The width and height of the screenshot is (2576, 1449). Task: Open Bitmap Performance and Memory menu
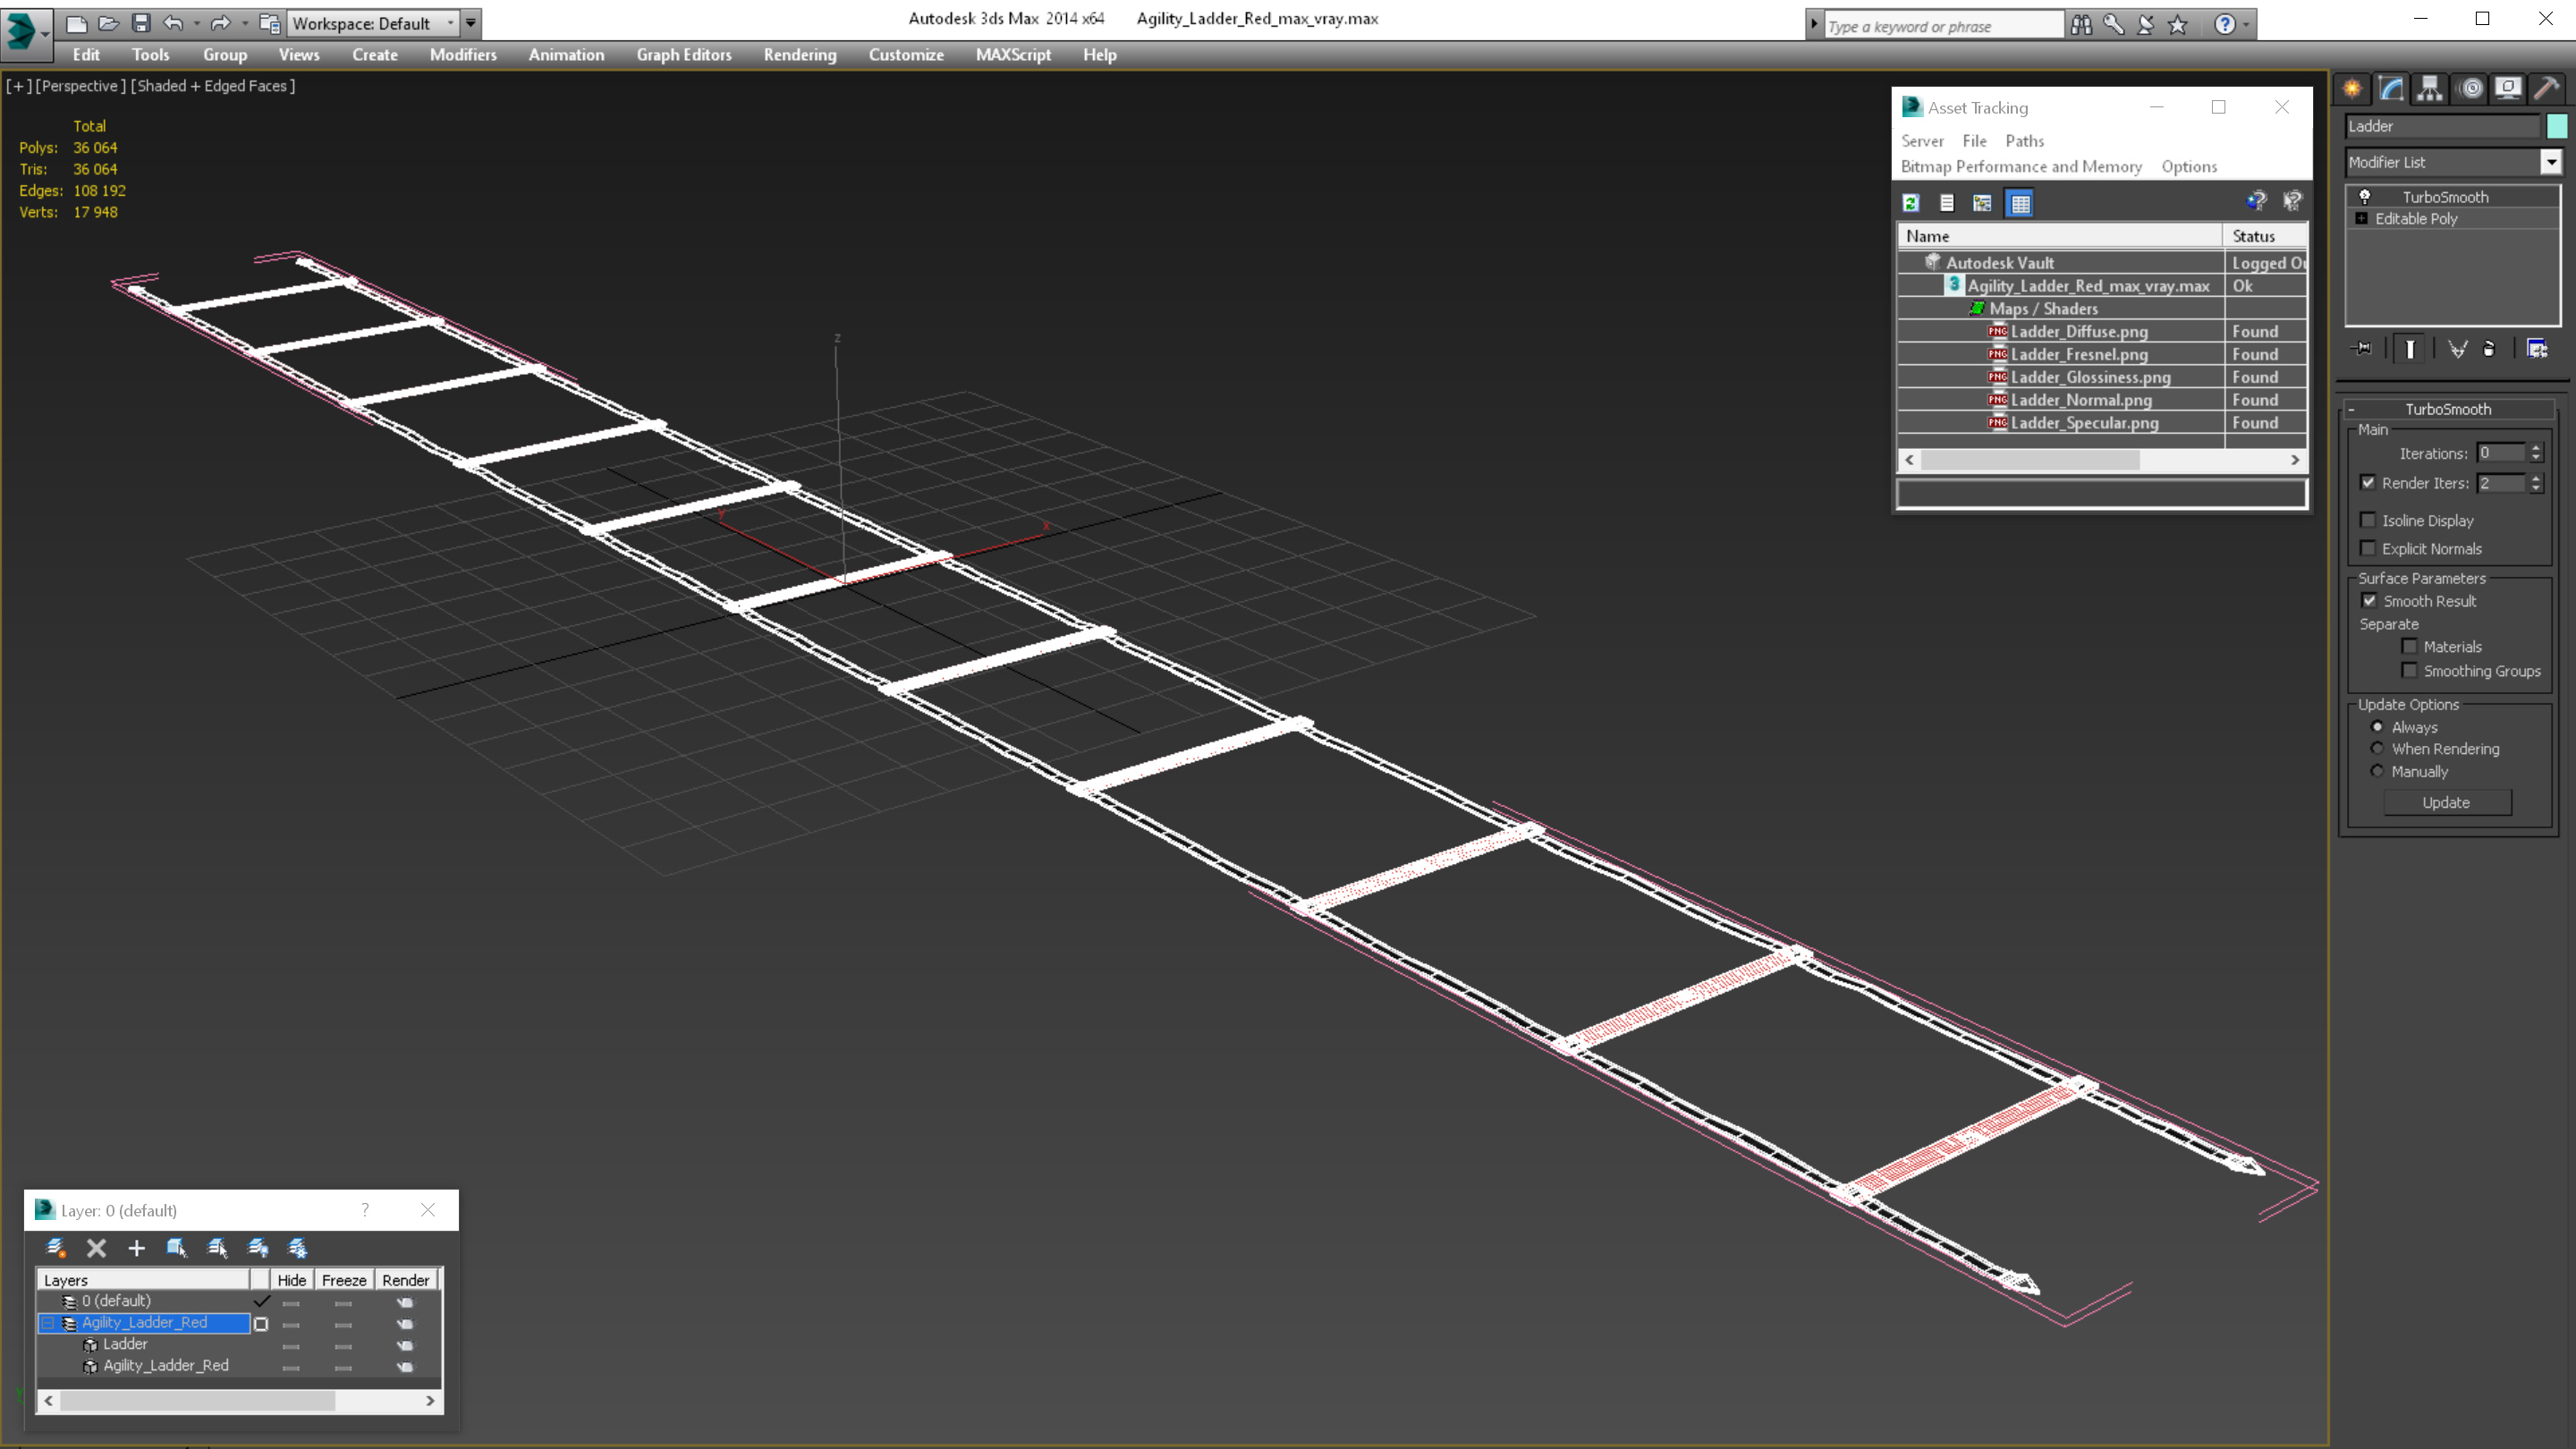[2021, 167]
